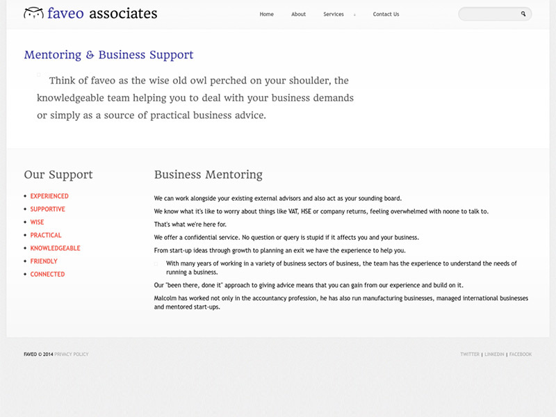
Task: Click the search magnifier icon
Action: (523, 14)
